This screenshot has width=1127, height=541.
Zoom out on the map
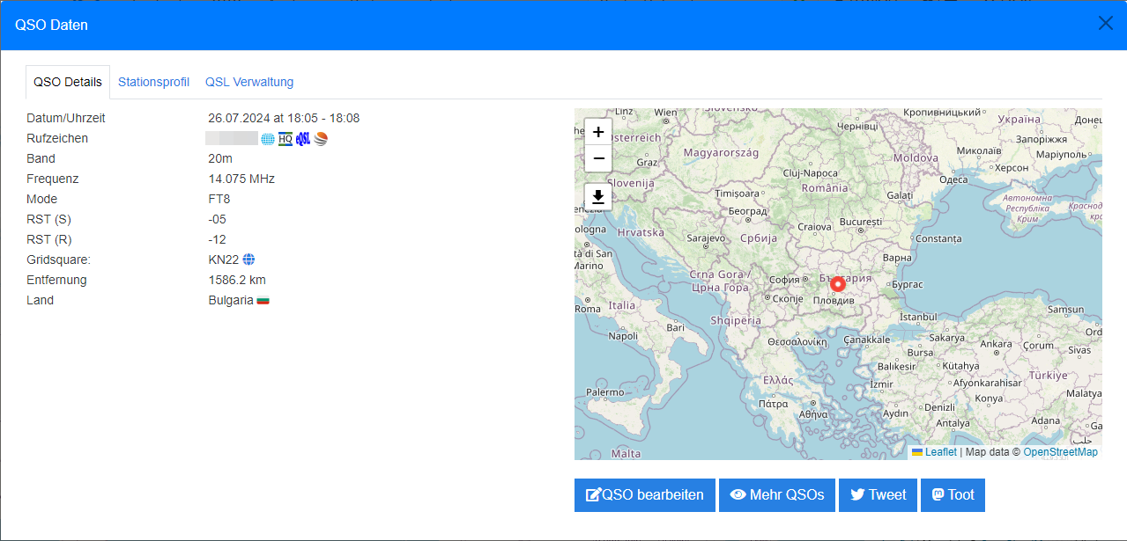598,158
